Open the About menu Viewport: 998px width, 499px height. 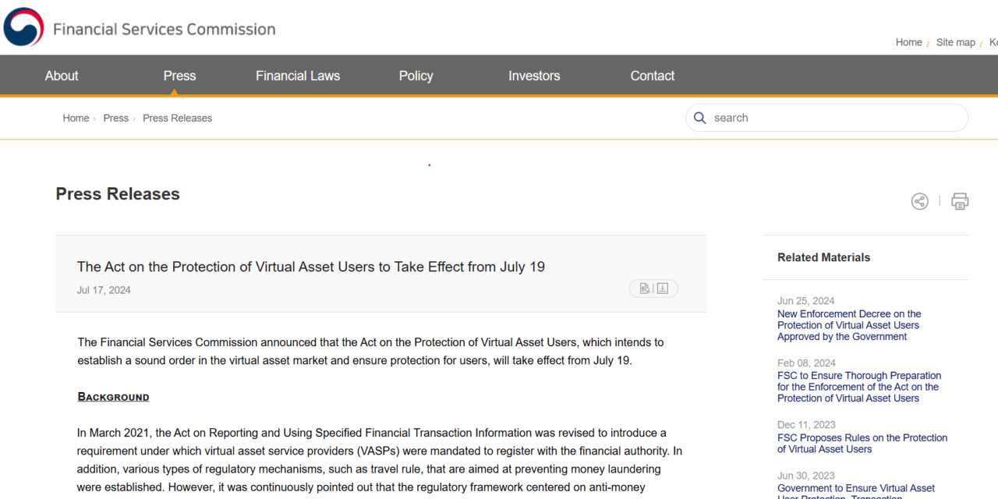coord(62,76)
